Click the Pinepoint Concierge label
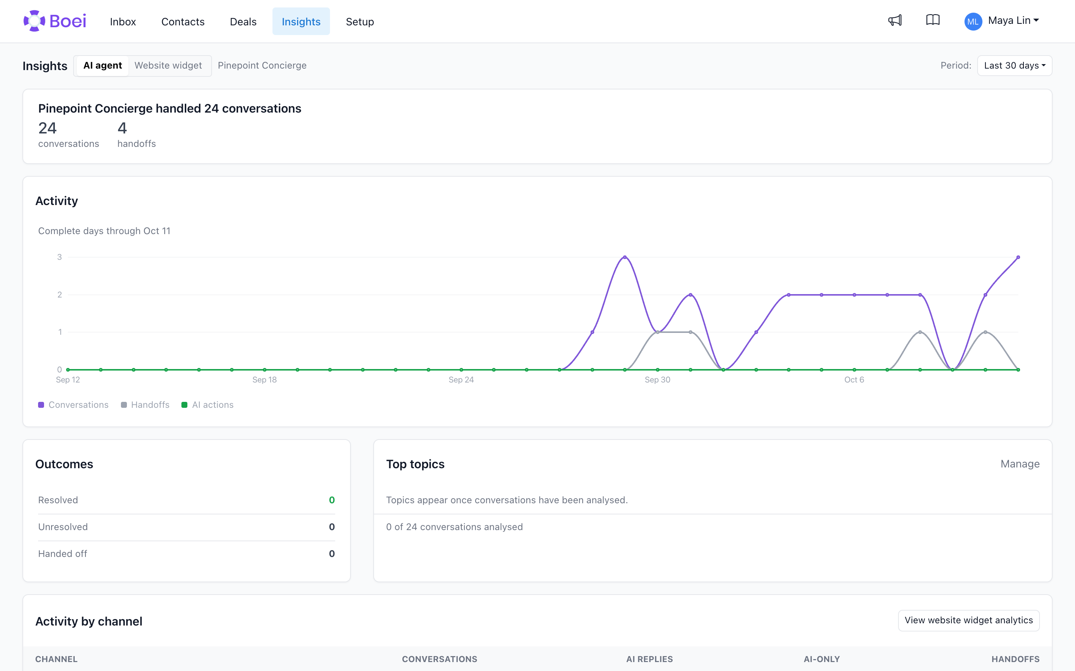Image resolution: width=1075 pixels, height=671 pixels. [262, 66]
